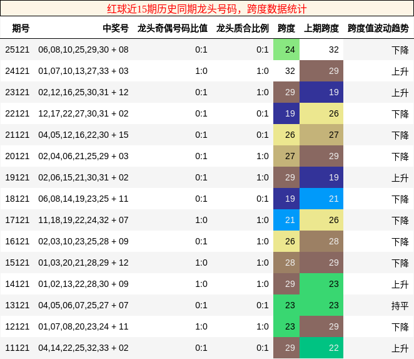Click the 下降 trend in row 25121
Screen dimensions: 414x359
point(400,50)
